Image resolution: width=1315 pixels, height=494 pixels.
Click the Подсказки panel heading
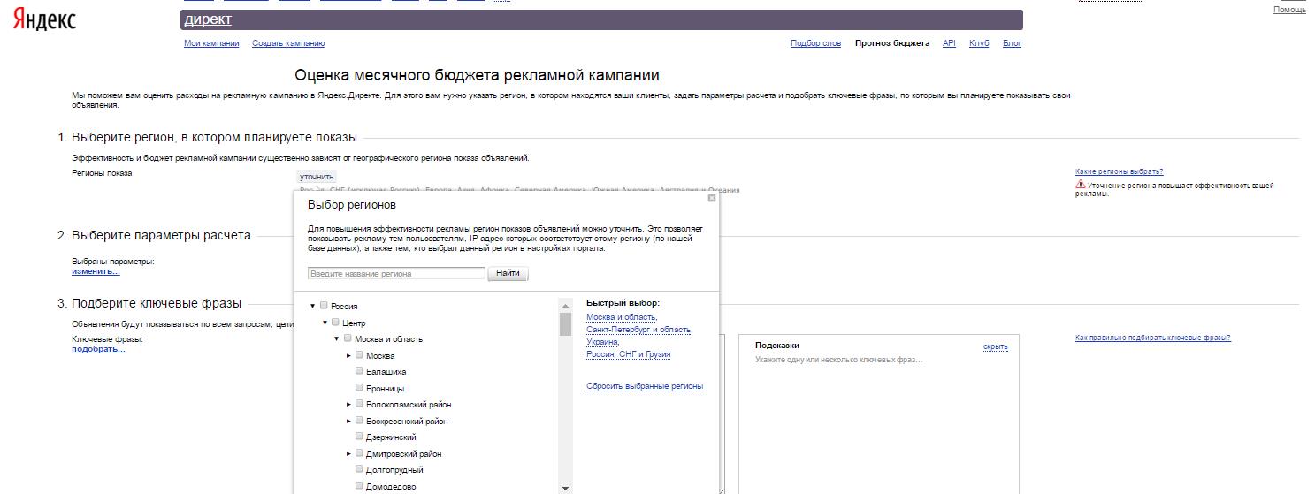(x=777, y=346)
